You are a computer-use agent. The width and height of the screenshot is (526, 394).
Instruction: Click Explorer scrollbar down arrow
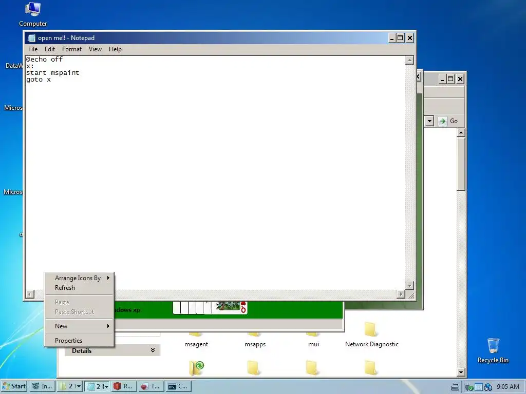pyautogui.click(x=461, y=372)
